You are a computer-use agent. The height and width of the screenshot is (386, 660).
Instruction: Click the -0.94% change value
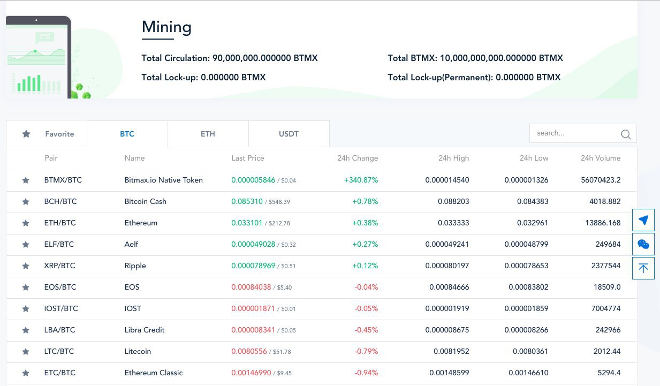366,373
